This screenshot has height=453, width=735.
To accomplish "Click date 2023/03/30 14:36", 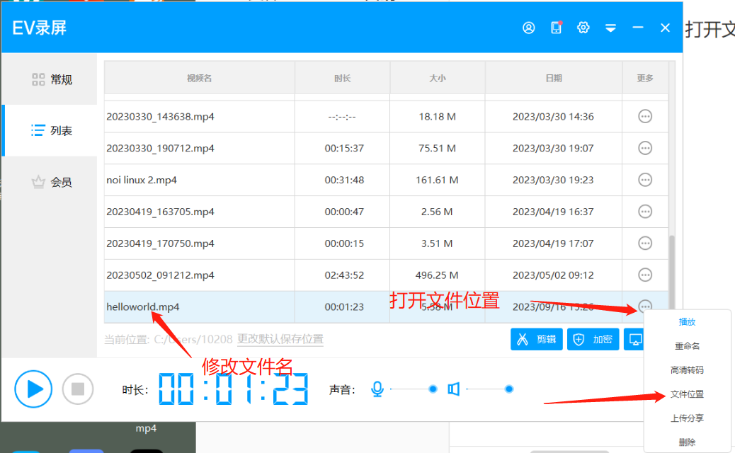I will (553, 117).
